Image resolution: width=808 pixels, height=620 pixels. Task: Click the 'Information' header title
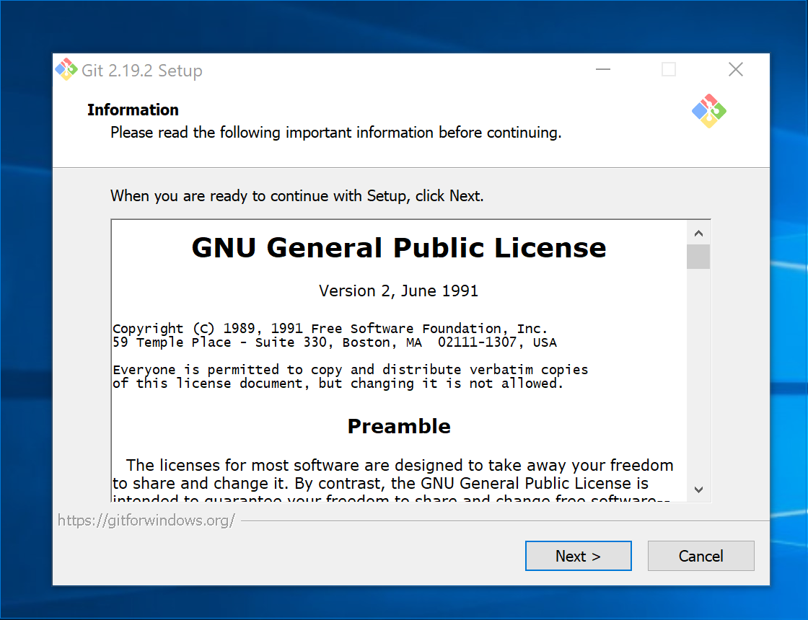[x=133, y=110]
